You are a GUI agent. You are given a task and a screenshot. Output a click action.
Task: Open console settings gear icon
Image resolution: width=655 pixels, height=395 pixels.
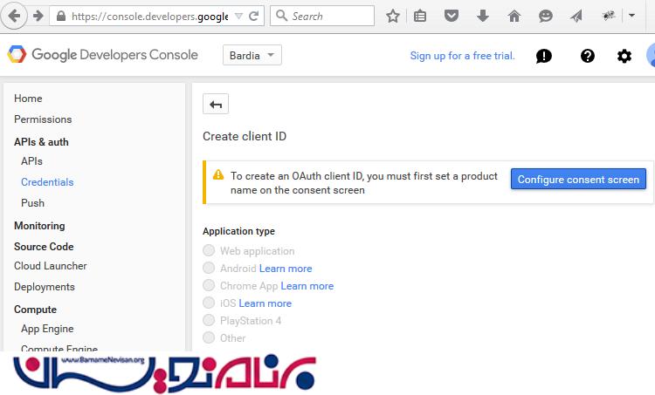click(x=624, y=56)
